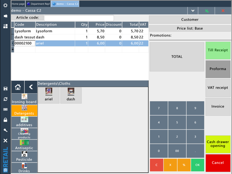232x174 pixels.
Task: Click the wrench tool icon in sidebar
Action: pyautogui.click(x=5, y=130)
